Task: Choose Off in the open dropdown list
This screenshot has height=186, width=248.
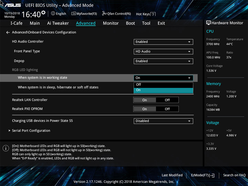Action: coord(163,85)
